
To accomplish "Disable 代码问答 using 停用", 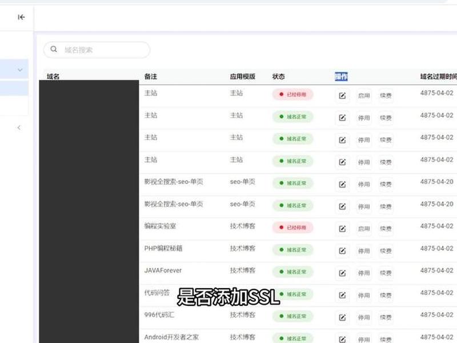I will (x=364, y=295).
